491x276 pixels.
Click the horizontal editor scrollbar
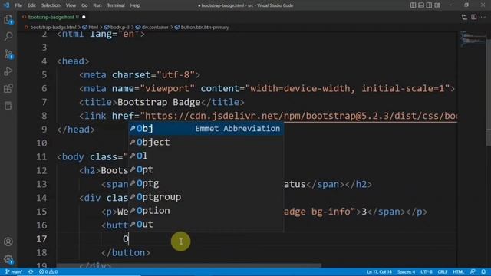[x=189, y=265]
